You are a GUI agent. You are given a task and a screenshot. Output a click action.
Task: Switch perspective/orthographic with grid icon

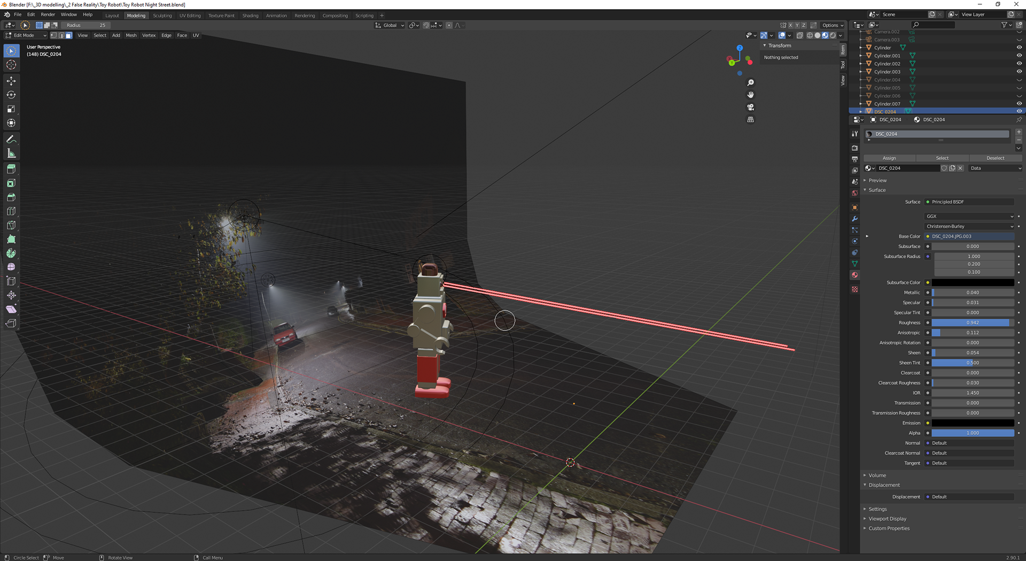pos(750,119)
